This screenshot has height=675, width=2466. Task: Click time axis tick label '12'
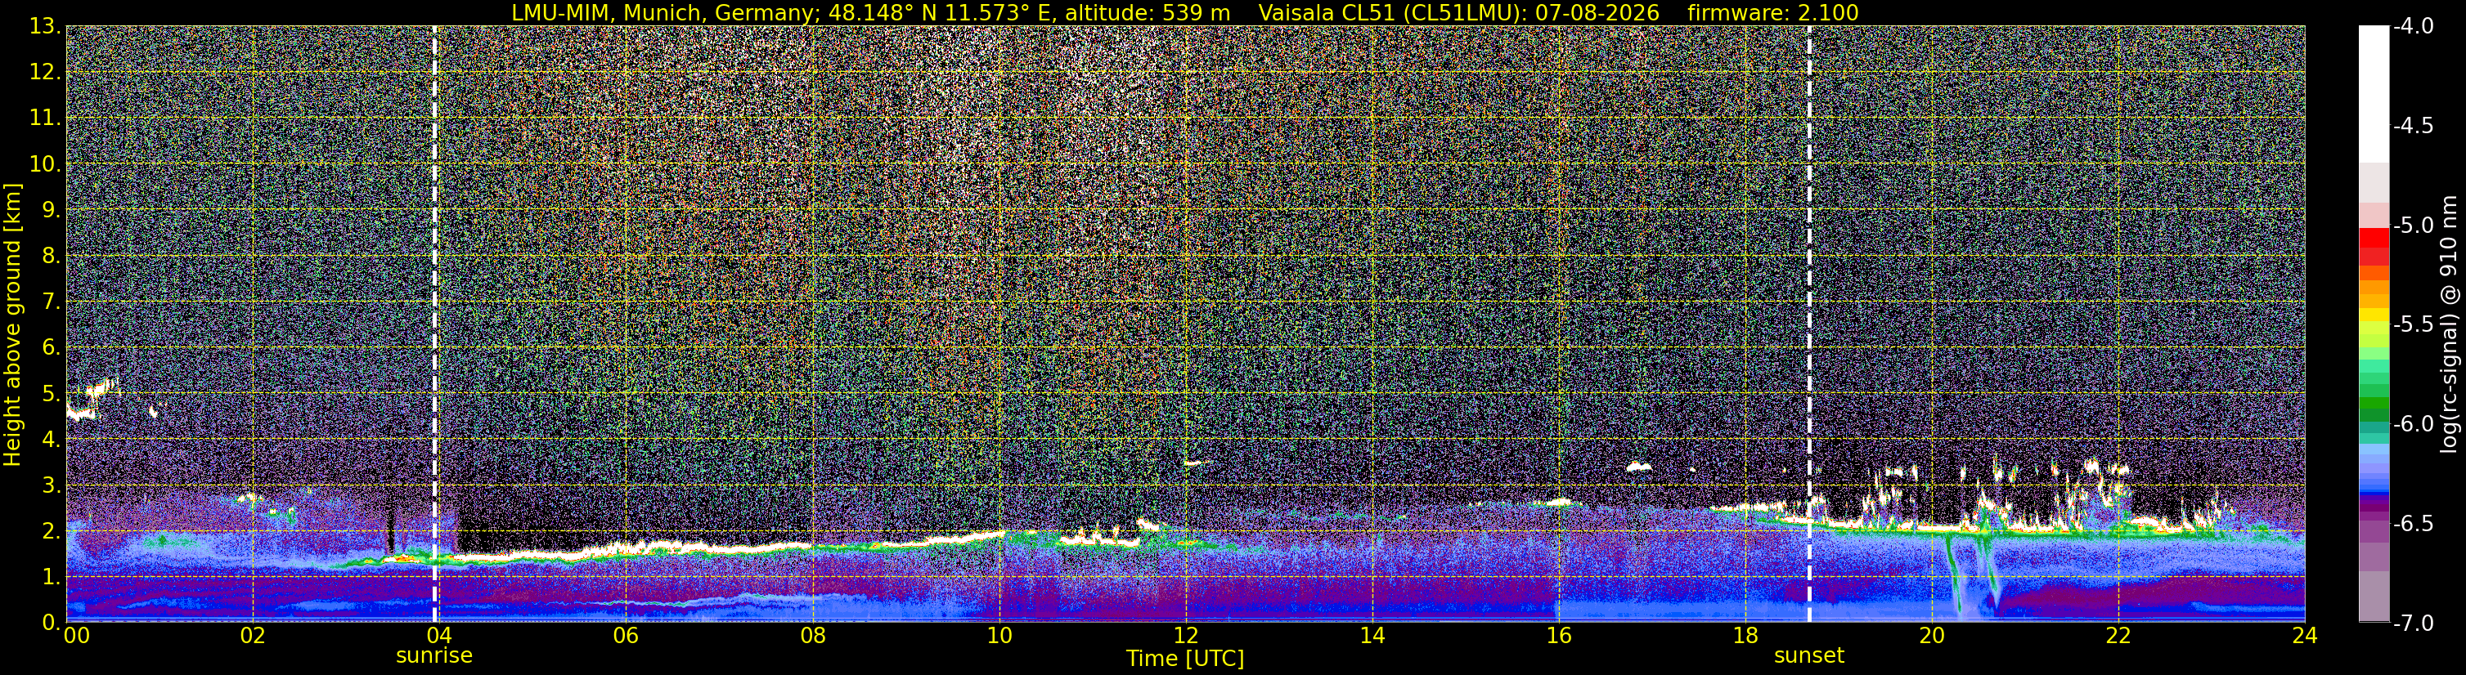point(1185,637)
